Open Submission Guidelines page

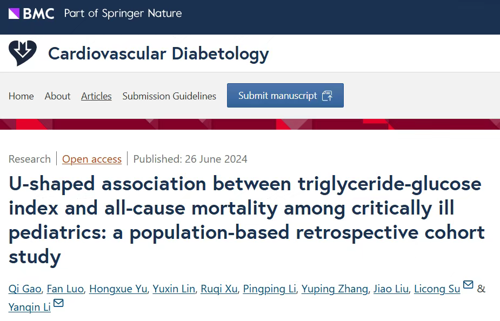(x=169, y=96)
